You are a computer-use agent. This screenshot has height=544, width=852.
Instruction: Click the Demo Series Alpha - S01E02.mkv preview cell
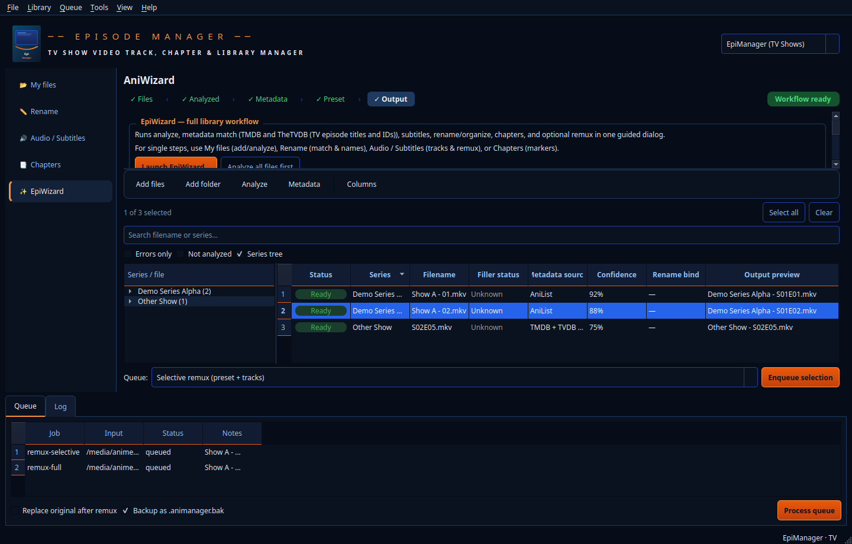pyautogui.click(x=772, y=311)
